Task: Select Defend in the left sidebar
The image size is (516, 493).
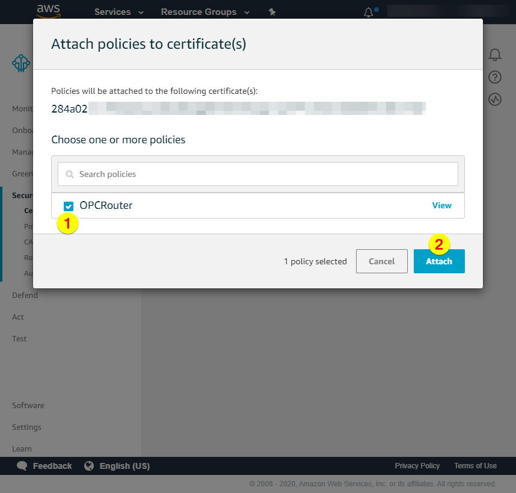Action: (x=25, y=296)
